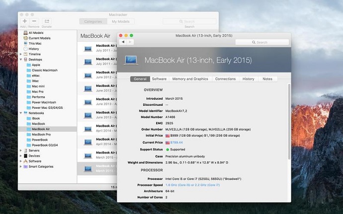The height and width of the screenshot is (214, 343).
Task: Click the Remove (minus) toolbar button
Action: (x=34, y=21)
